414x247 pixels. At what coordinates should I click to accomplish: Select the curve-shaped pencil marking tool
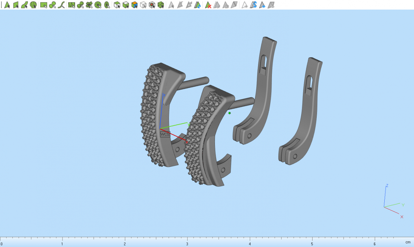[61, 5]
